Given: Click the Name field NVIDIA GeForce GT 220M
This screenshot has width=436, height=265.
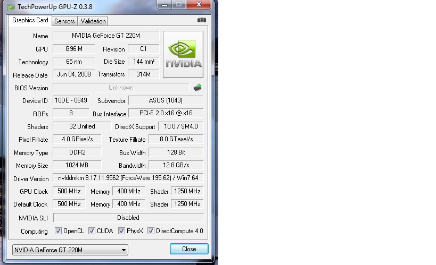Looking at the screenshot, I should tap(106, 36).
